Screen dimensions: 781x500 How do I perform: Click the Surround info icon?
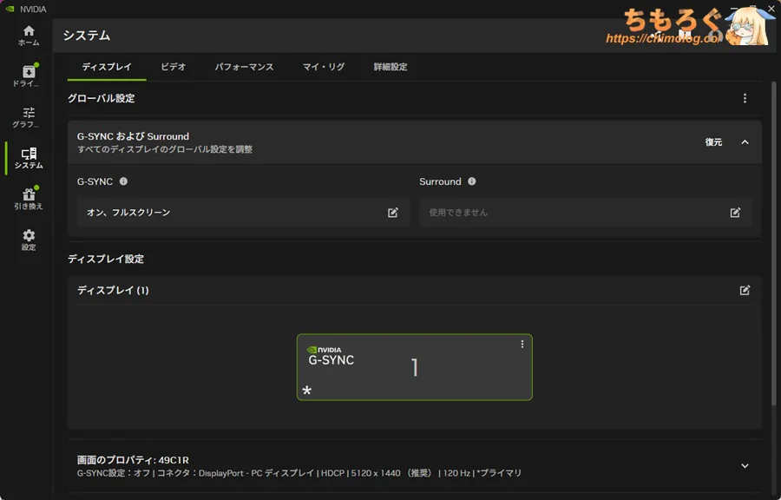pos(472,181)
